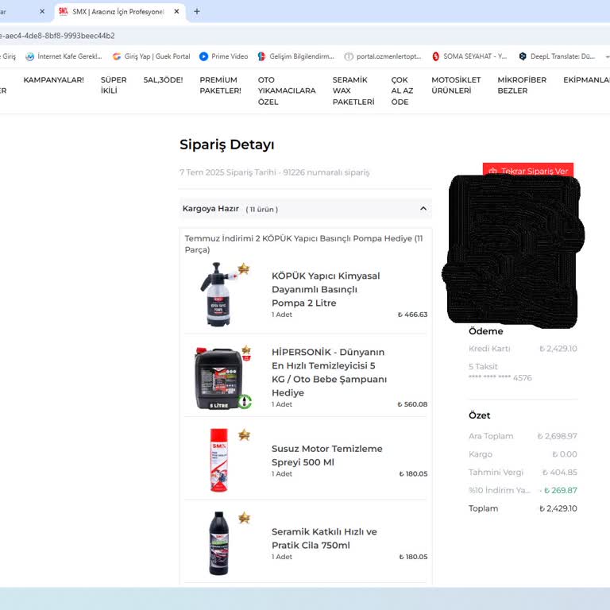Image resolution: width=610 pixels, height=610 pixels.
Task: Click star badge on KÖPÜK pompa image
Action: (x=244, y=268)
